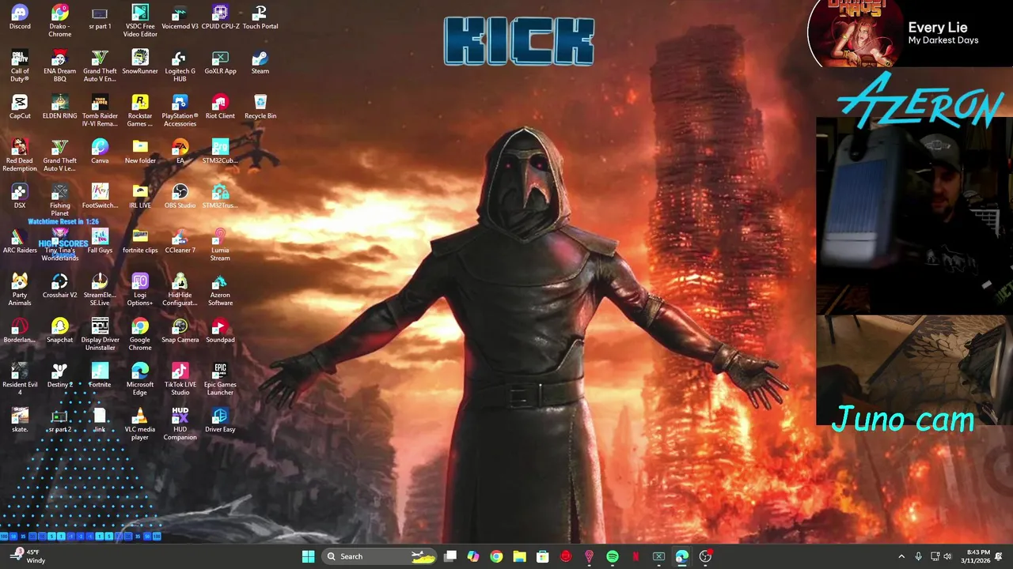Open Chrome from the taskbar

[x=496, y=556]
